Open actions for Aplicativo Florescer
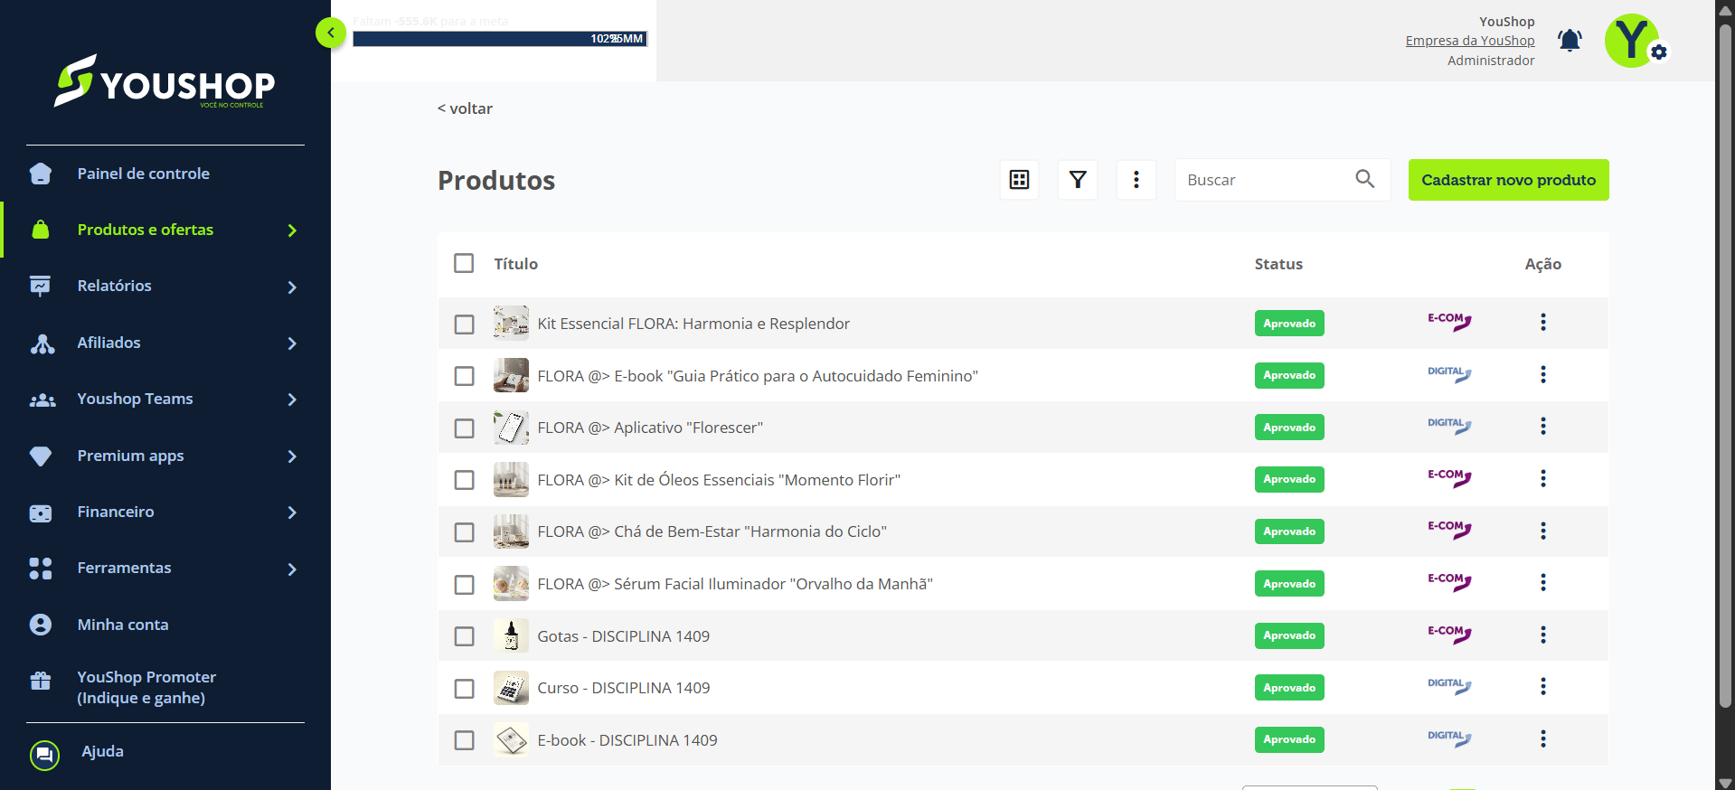This screenshot has width=1735, height=790. [1543, 426]
